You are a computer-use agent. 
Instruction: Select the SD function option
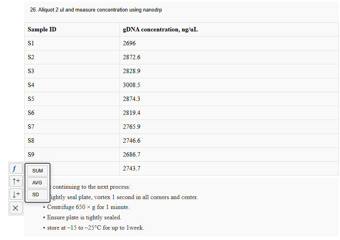click(x=36, y=195)
